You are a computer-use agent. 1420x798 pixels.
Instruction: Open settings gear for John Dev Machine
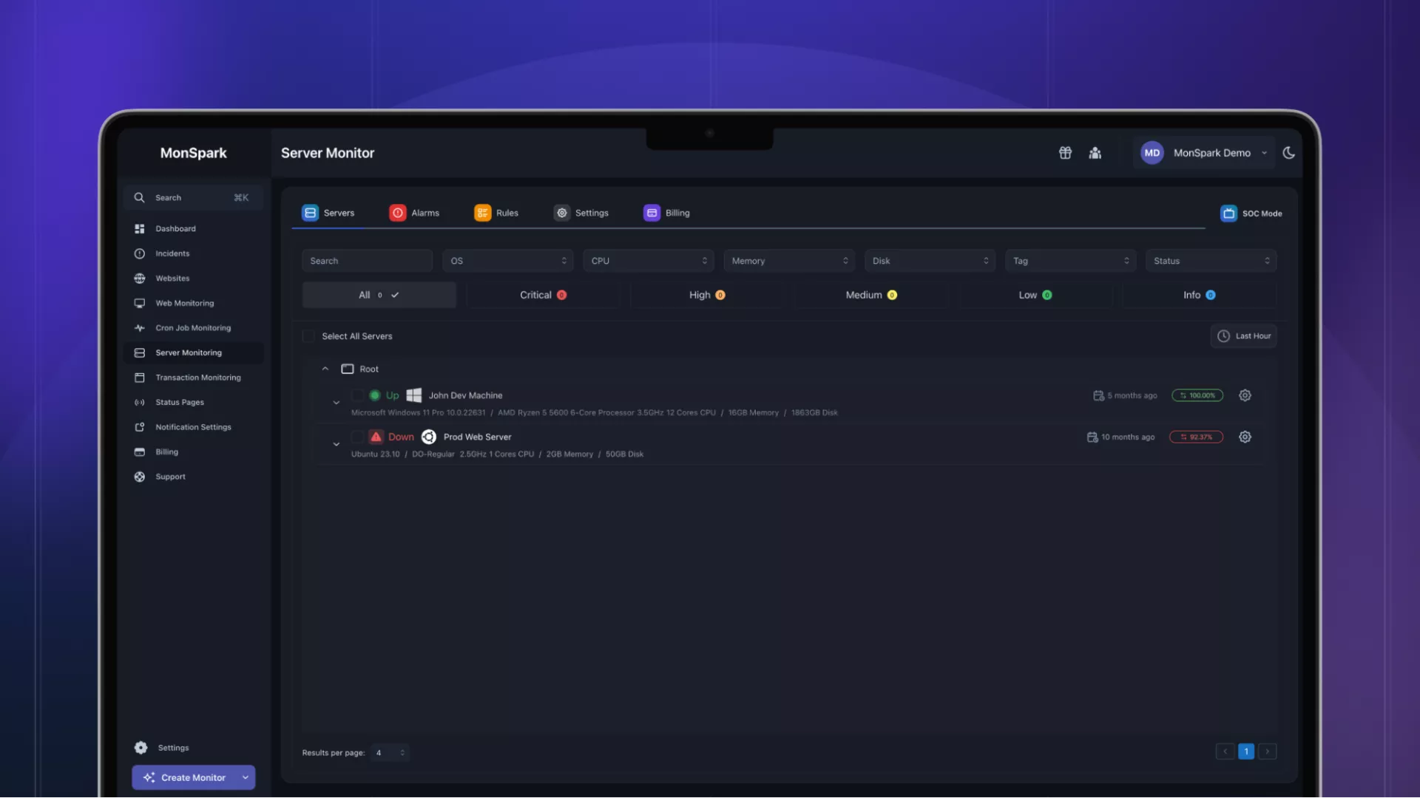[1245, 395]
